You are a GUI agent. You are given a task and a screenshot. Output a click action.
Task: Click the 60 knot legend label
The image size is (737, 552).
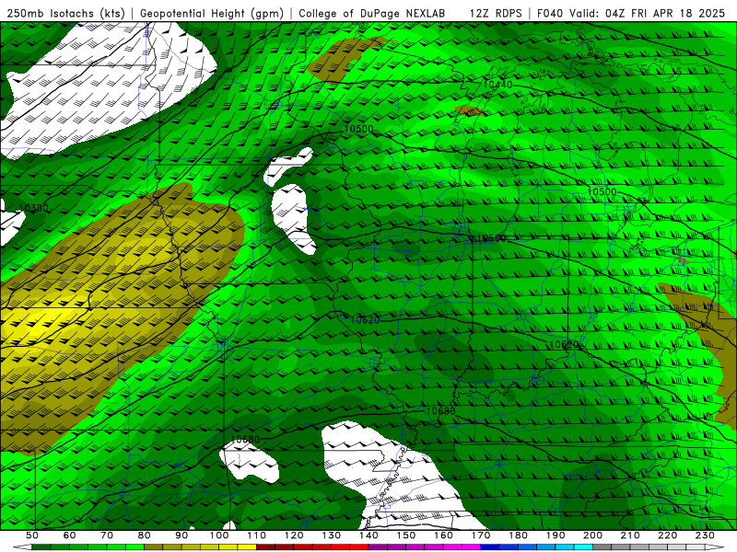click(x=70, y=535)
